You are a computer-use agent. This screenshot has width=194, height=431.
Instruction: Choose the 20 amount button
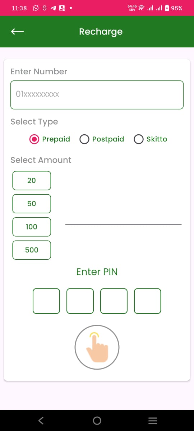[x=32, y=180]
